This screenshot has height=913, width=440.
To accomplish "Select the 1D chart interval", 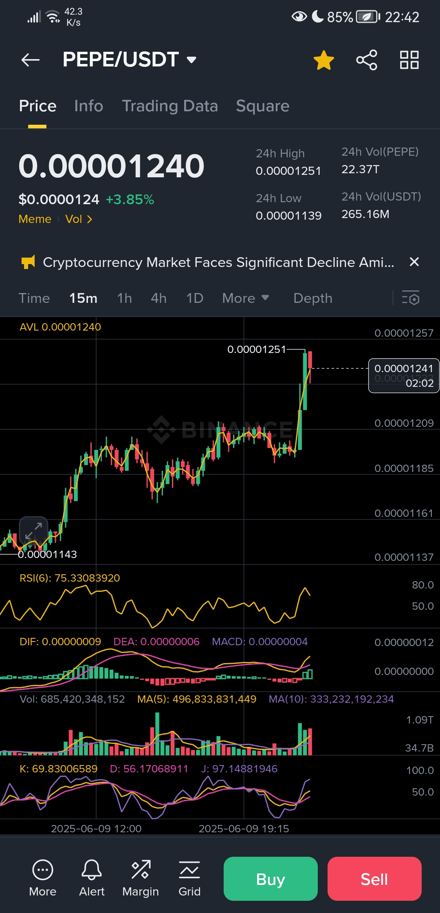I will 195,298.
